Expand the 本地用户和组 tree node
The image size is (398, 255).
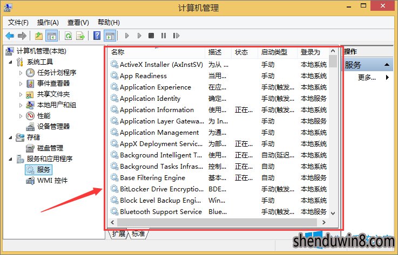tap(21, 105)
